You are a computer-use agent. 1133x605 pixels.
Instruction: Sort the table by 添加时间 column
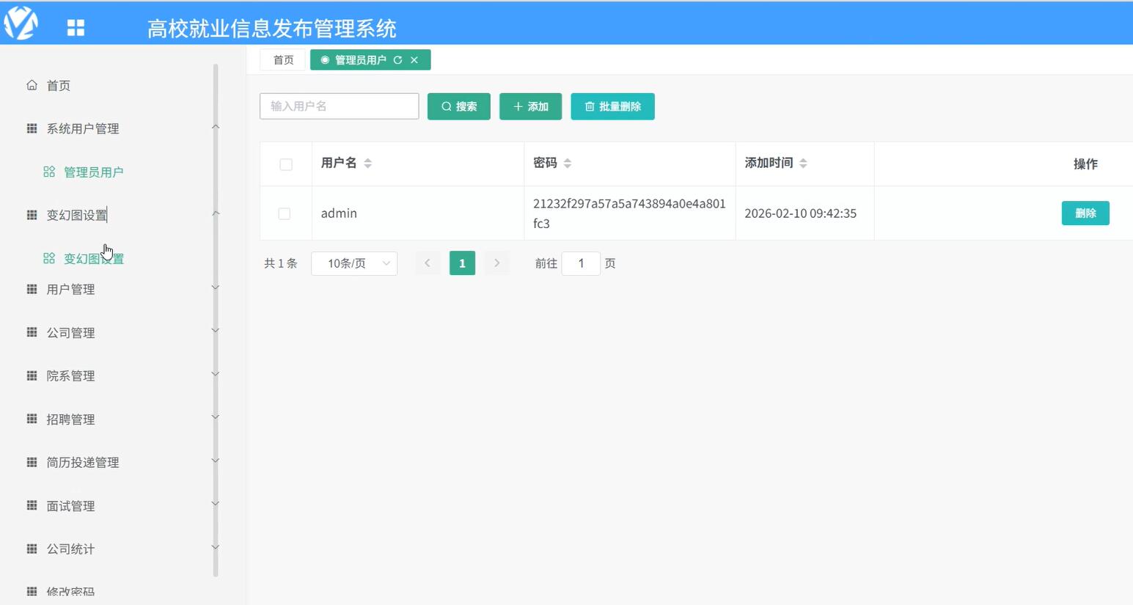(804, 164)
